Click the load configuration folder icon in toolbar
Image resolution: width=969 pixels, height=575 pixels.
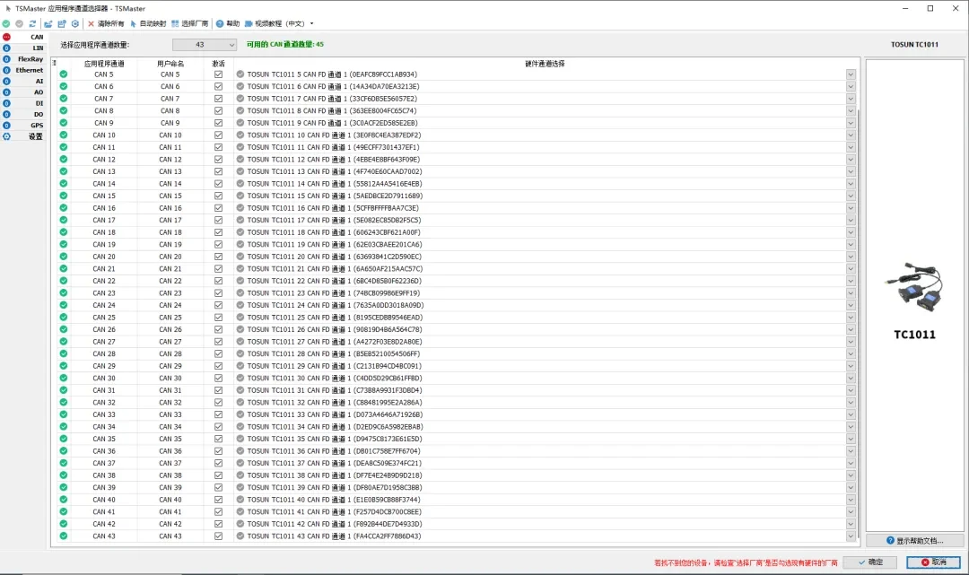point(48,23)
